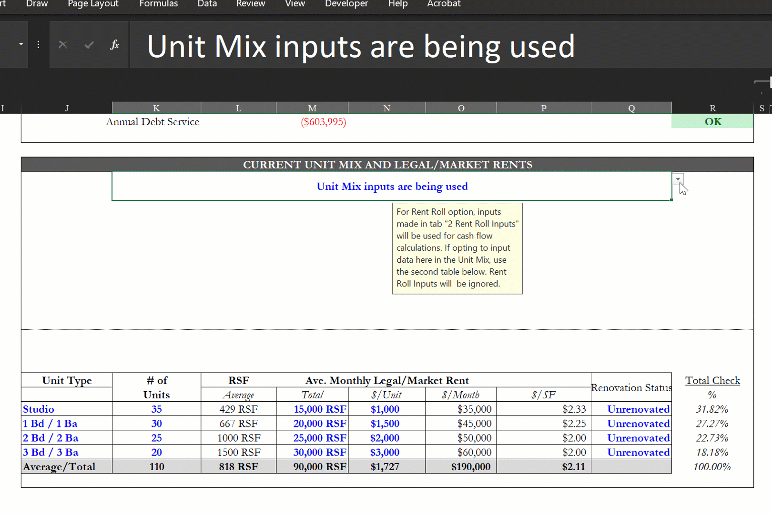Open the Review ribbon tab

click(x=251, y=4)
